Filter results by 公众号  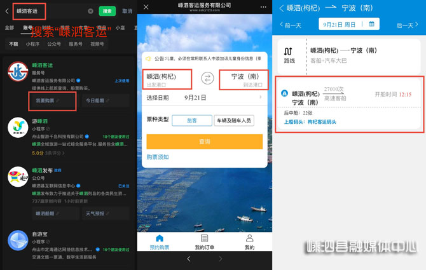point(54,44)
